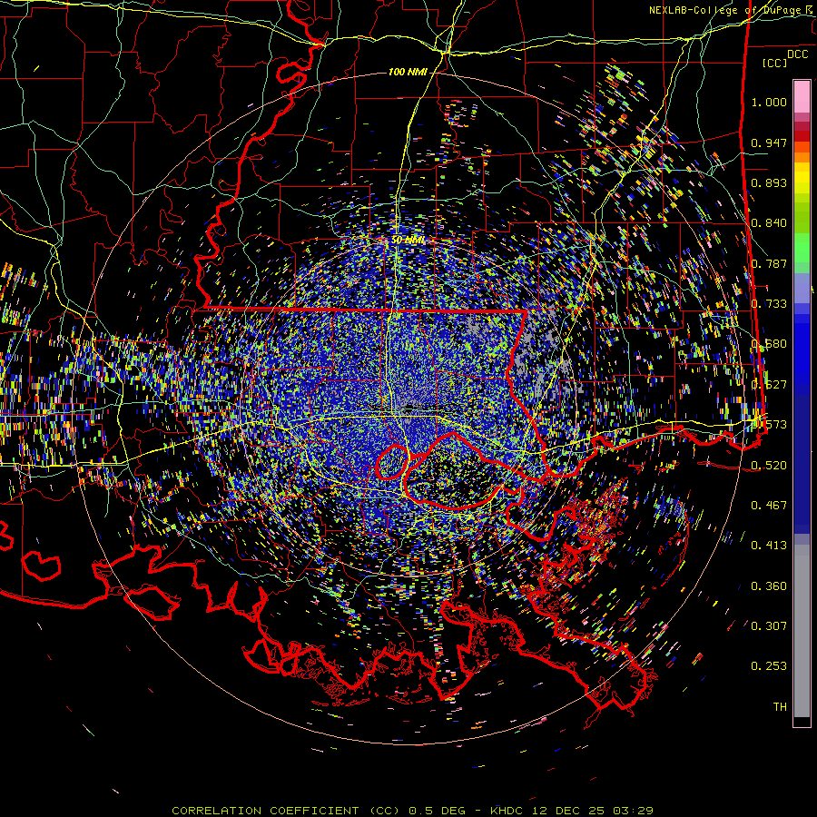Select the 0.467 scale value

pyautogui.click(x=769, y=505)
